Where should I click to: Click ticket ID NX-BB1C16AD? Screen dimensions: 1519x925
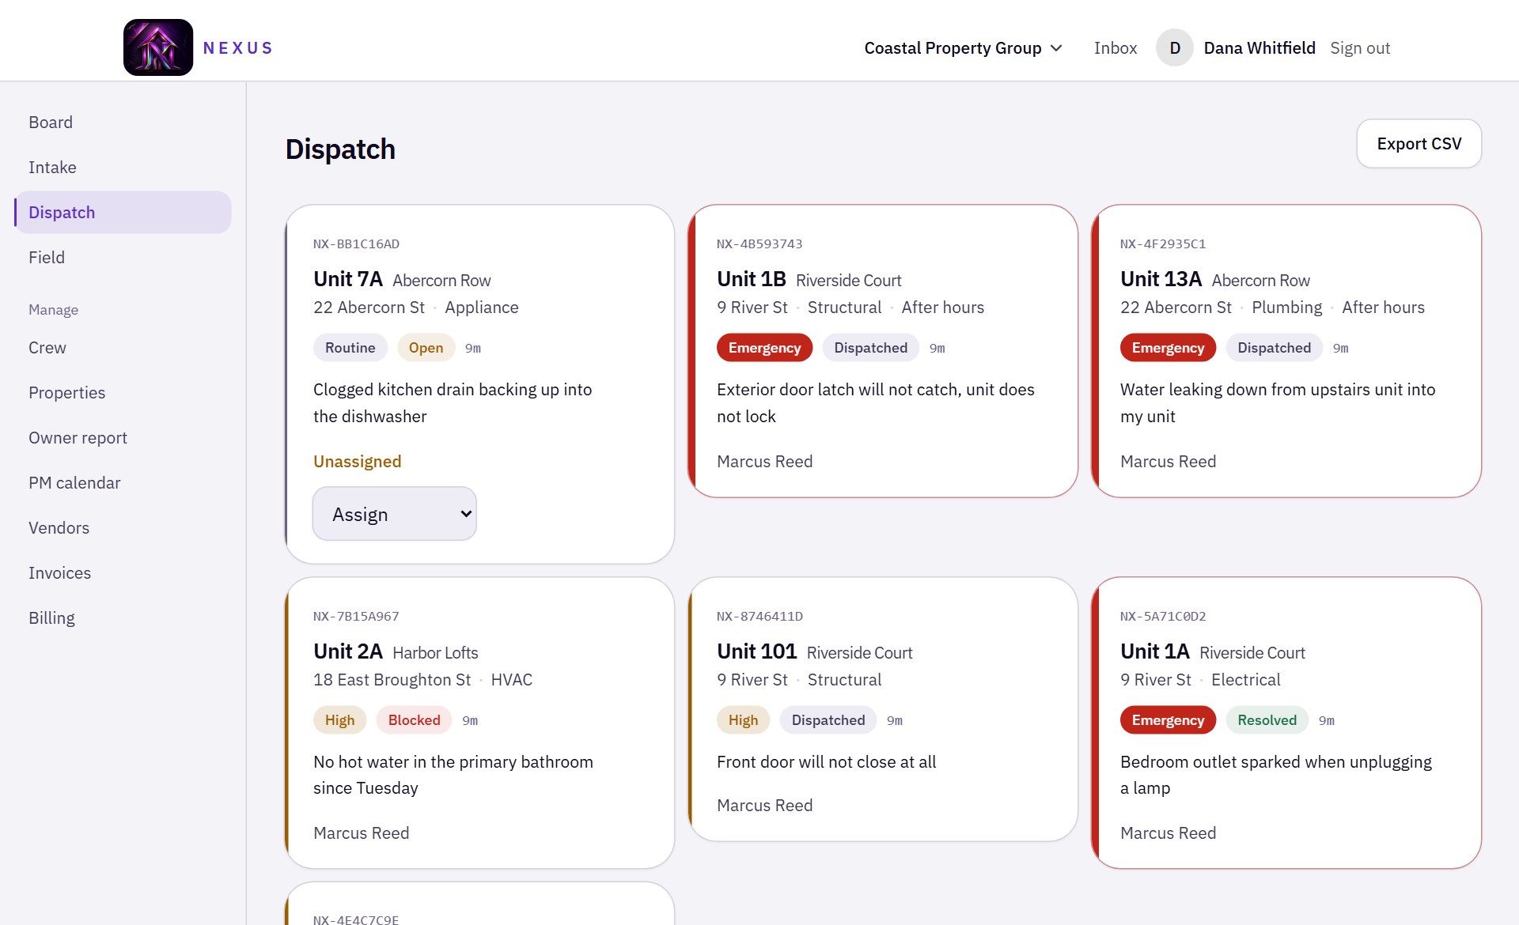pos(356,244)
